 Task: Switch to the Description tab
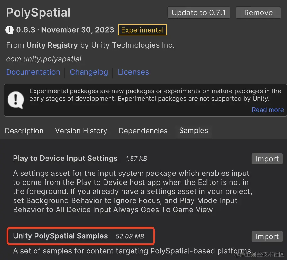pyautogui.click(x=24, y=131)
